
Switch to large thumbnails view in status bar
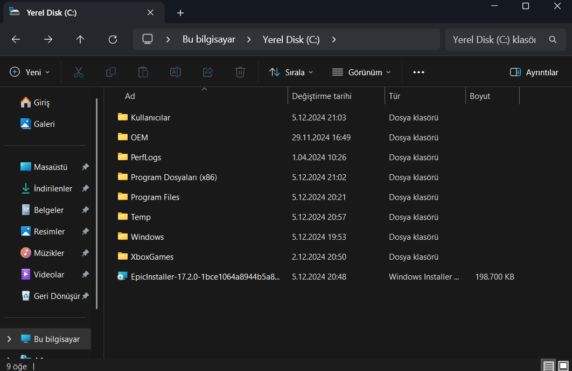click(563, 366)
